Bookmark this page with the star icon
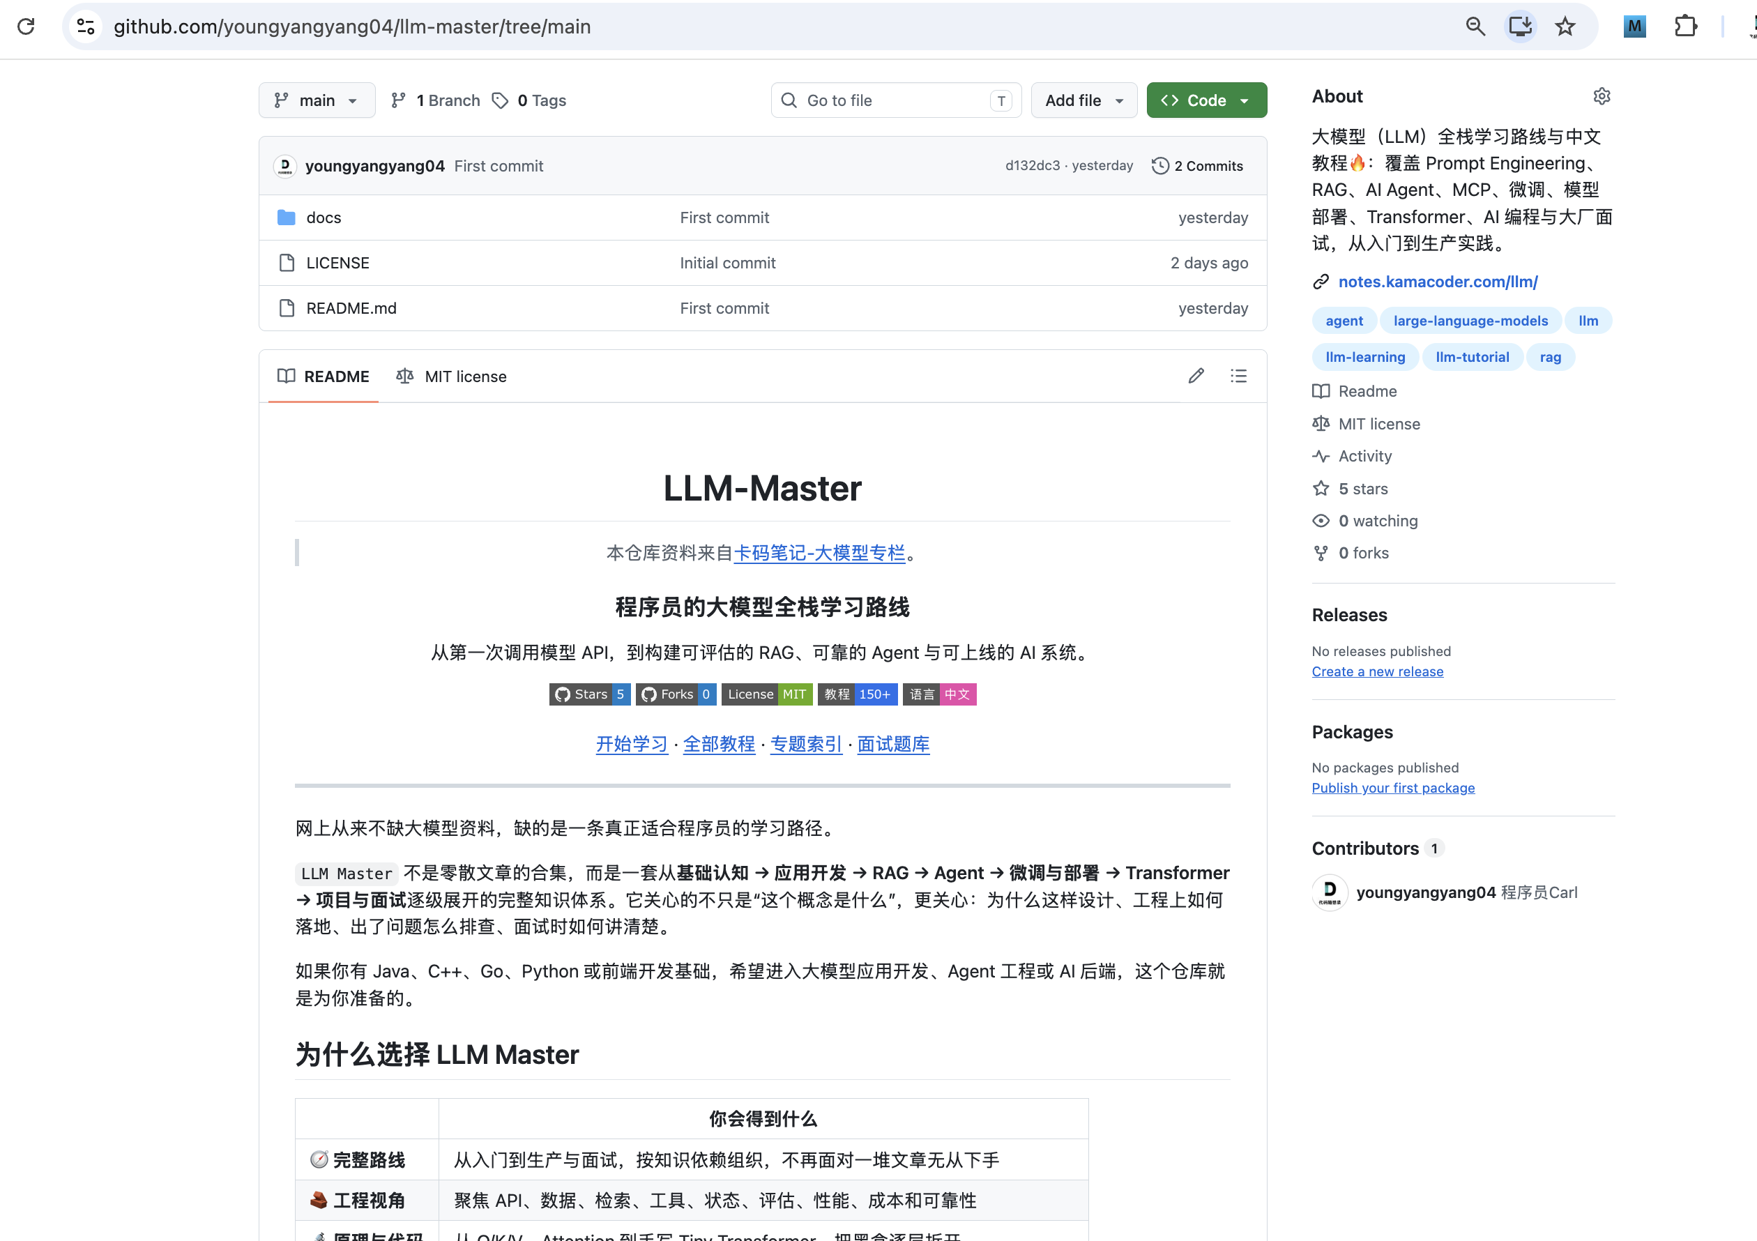This screenshot has width=1757, height=1241. (x=1565, y=26)
